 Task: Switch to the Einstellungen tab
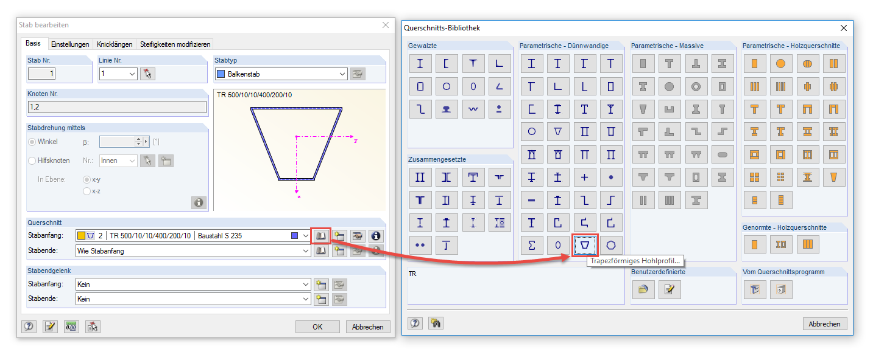click(x=69, y=44)
